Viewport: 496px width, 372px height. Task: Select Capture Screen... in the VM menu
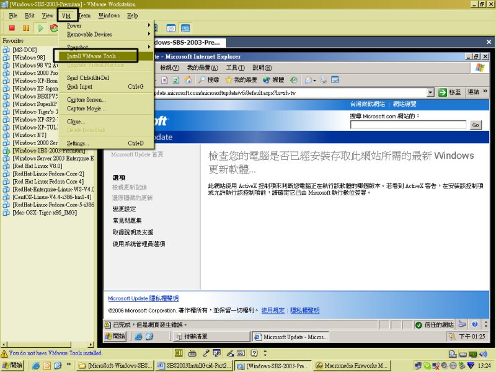point(106,100)
